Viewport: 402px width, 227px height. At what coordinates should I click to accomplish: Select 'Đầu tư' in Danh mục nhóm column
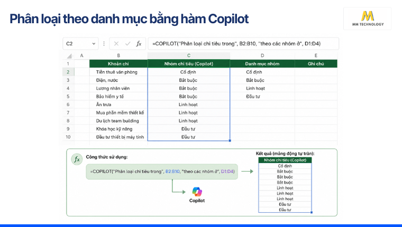tap(262, 96)
